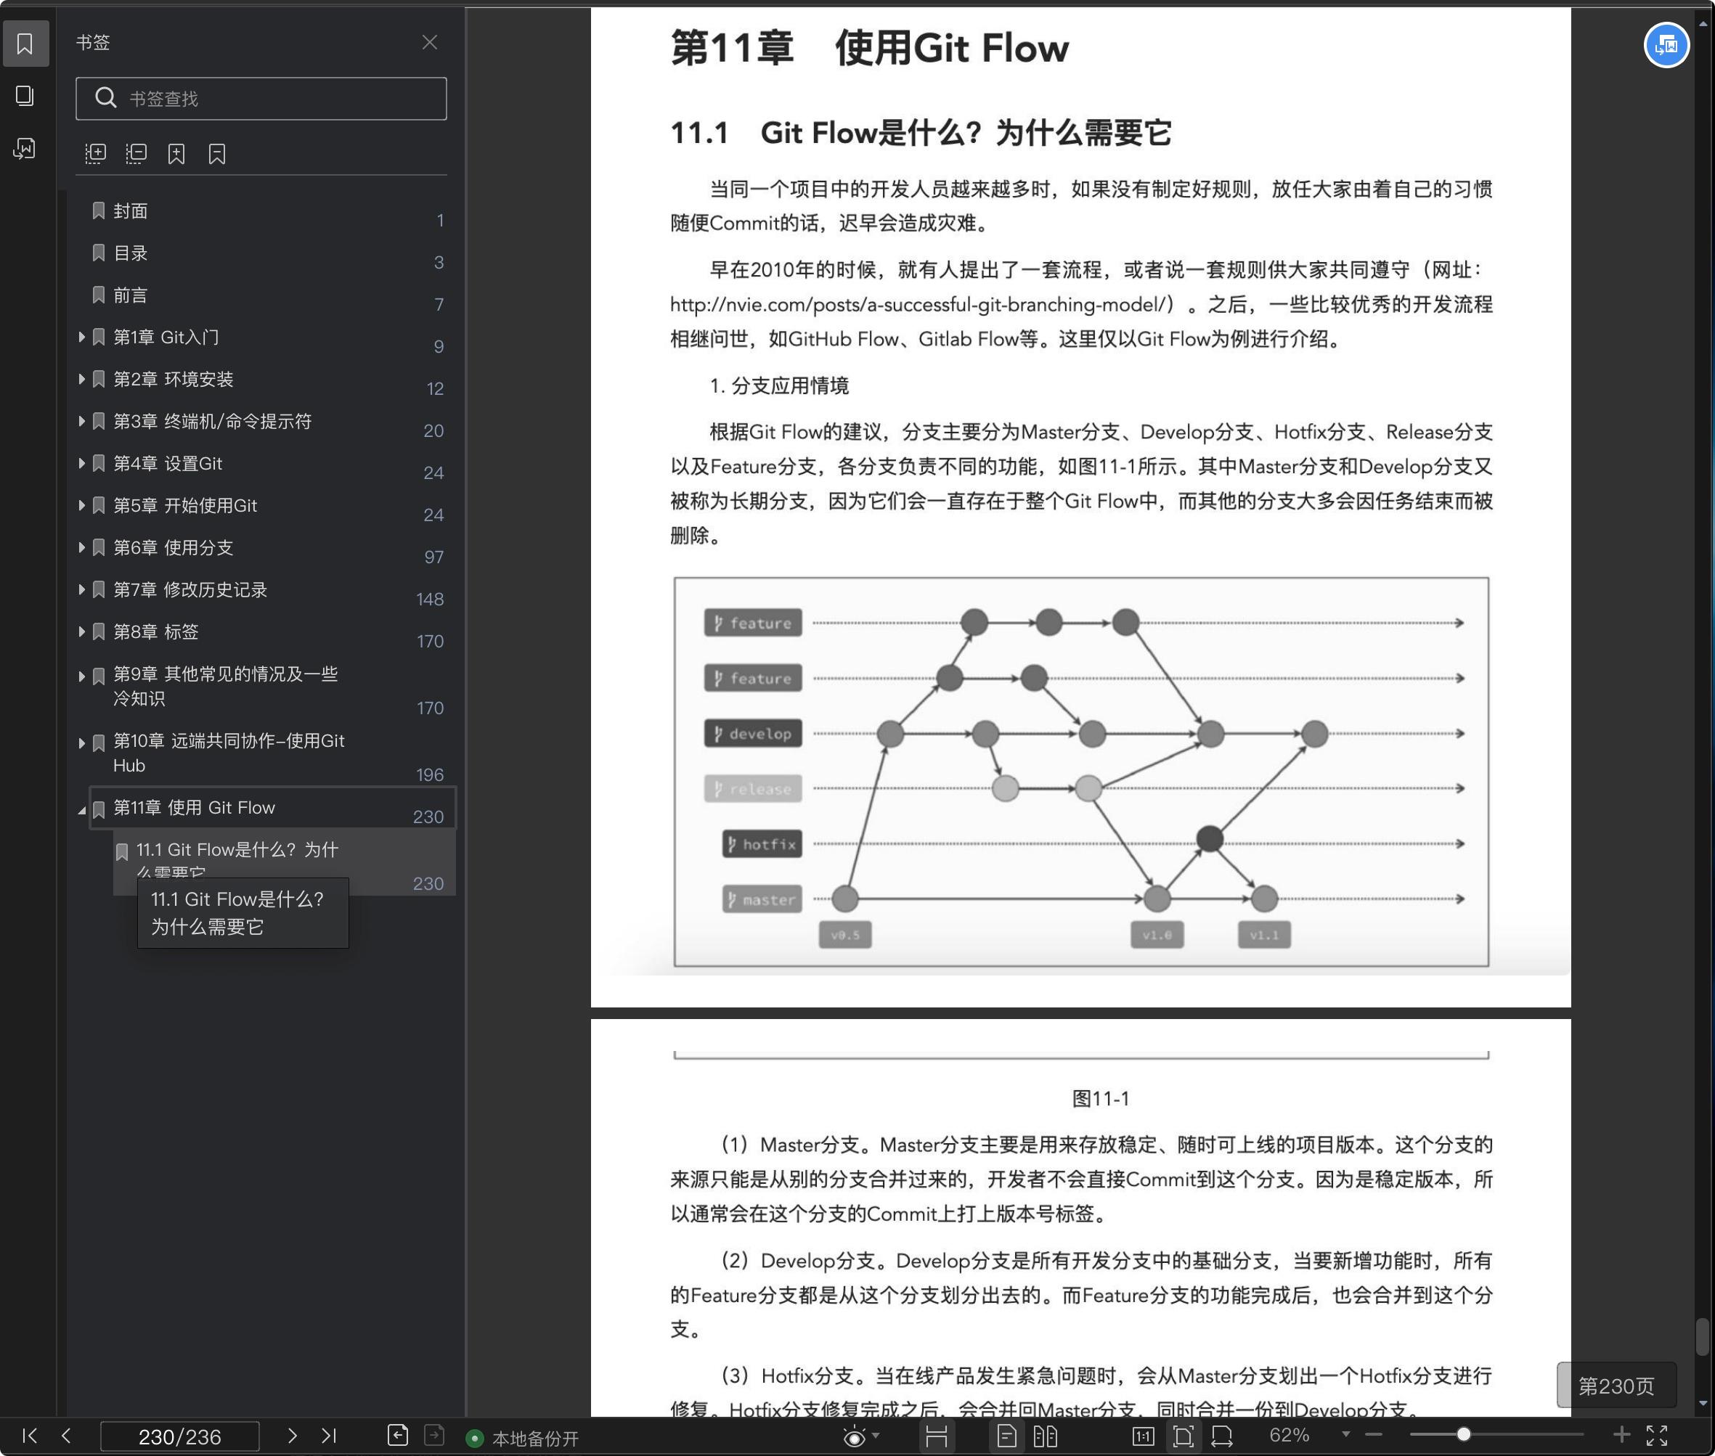Go to last page button

[x=329, y=1436]
